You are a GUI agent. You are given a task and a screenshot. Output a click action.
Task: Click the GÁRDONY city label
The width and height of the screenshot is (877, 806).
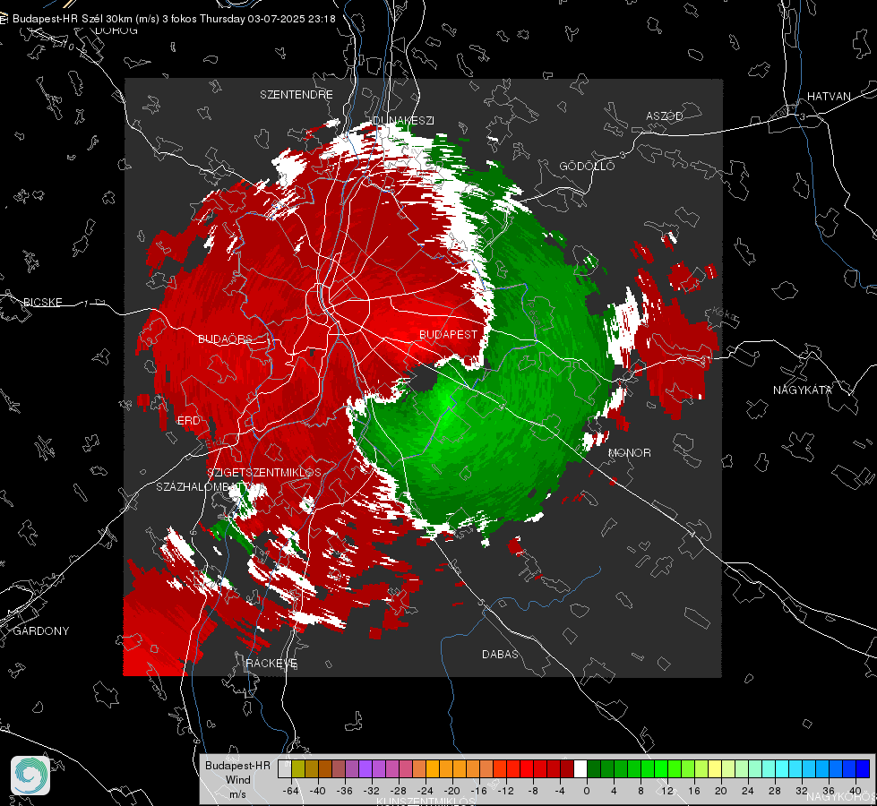tap(41, 631)
